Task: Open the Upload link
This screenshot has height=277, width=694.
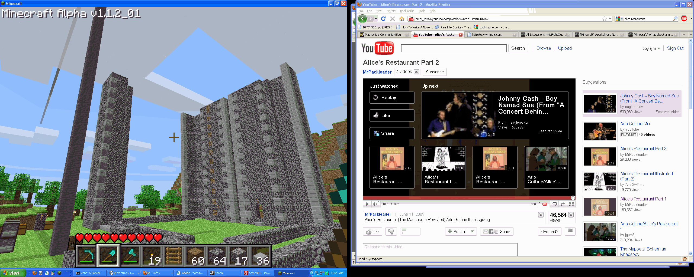Action: pos(565,48)
